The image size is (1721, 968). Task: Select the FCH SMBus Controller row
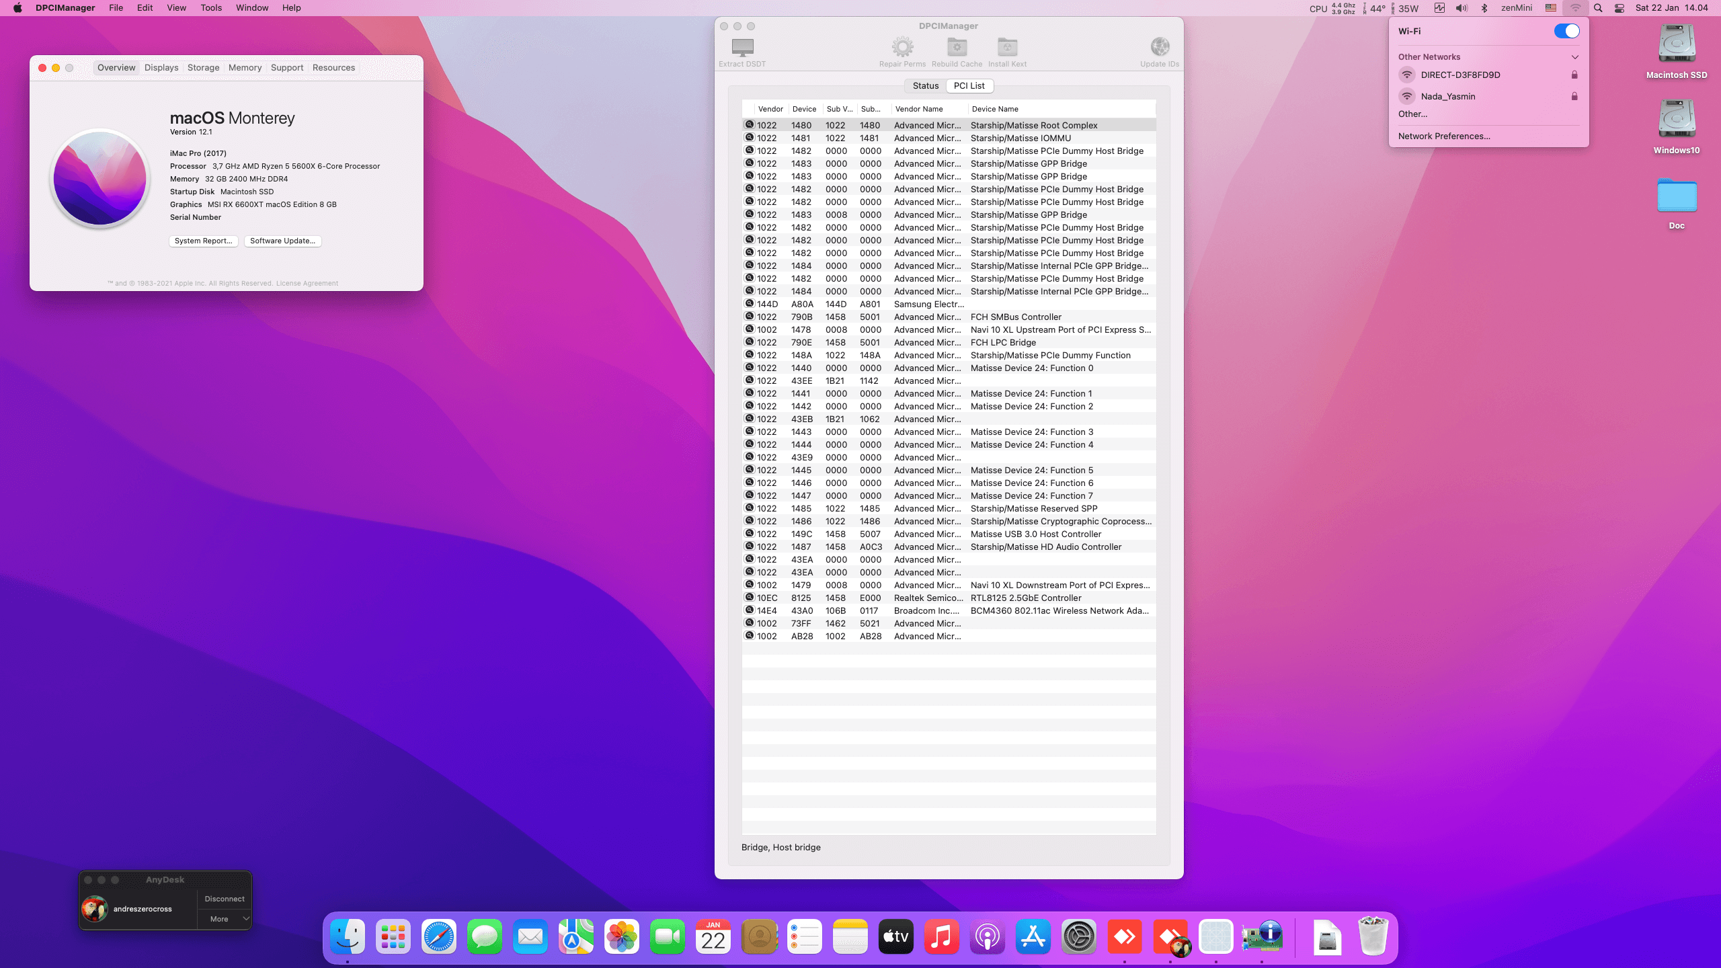pos(949,317)
